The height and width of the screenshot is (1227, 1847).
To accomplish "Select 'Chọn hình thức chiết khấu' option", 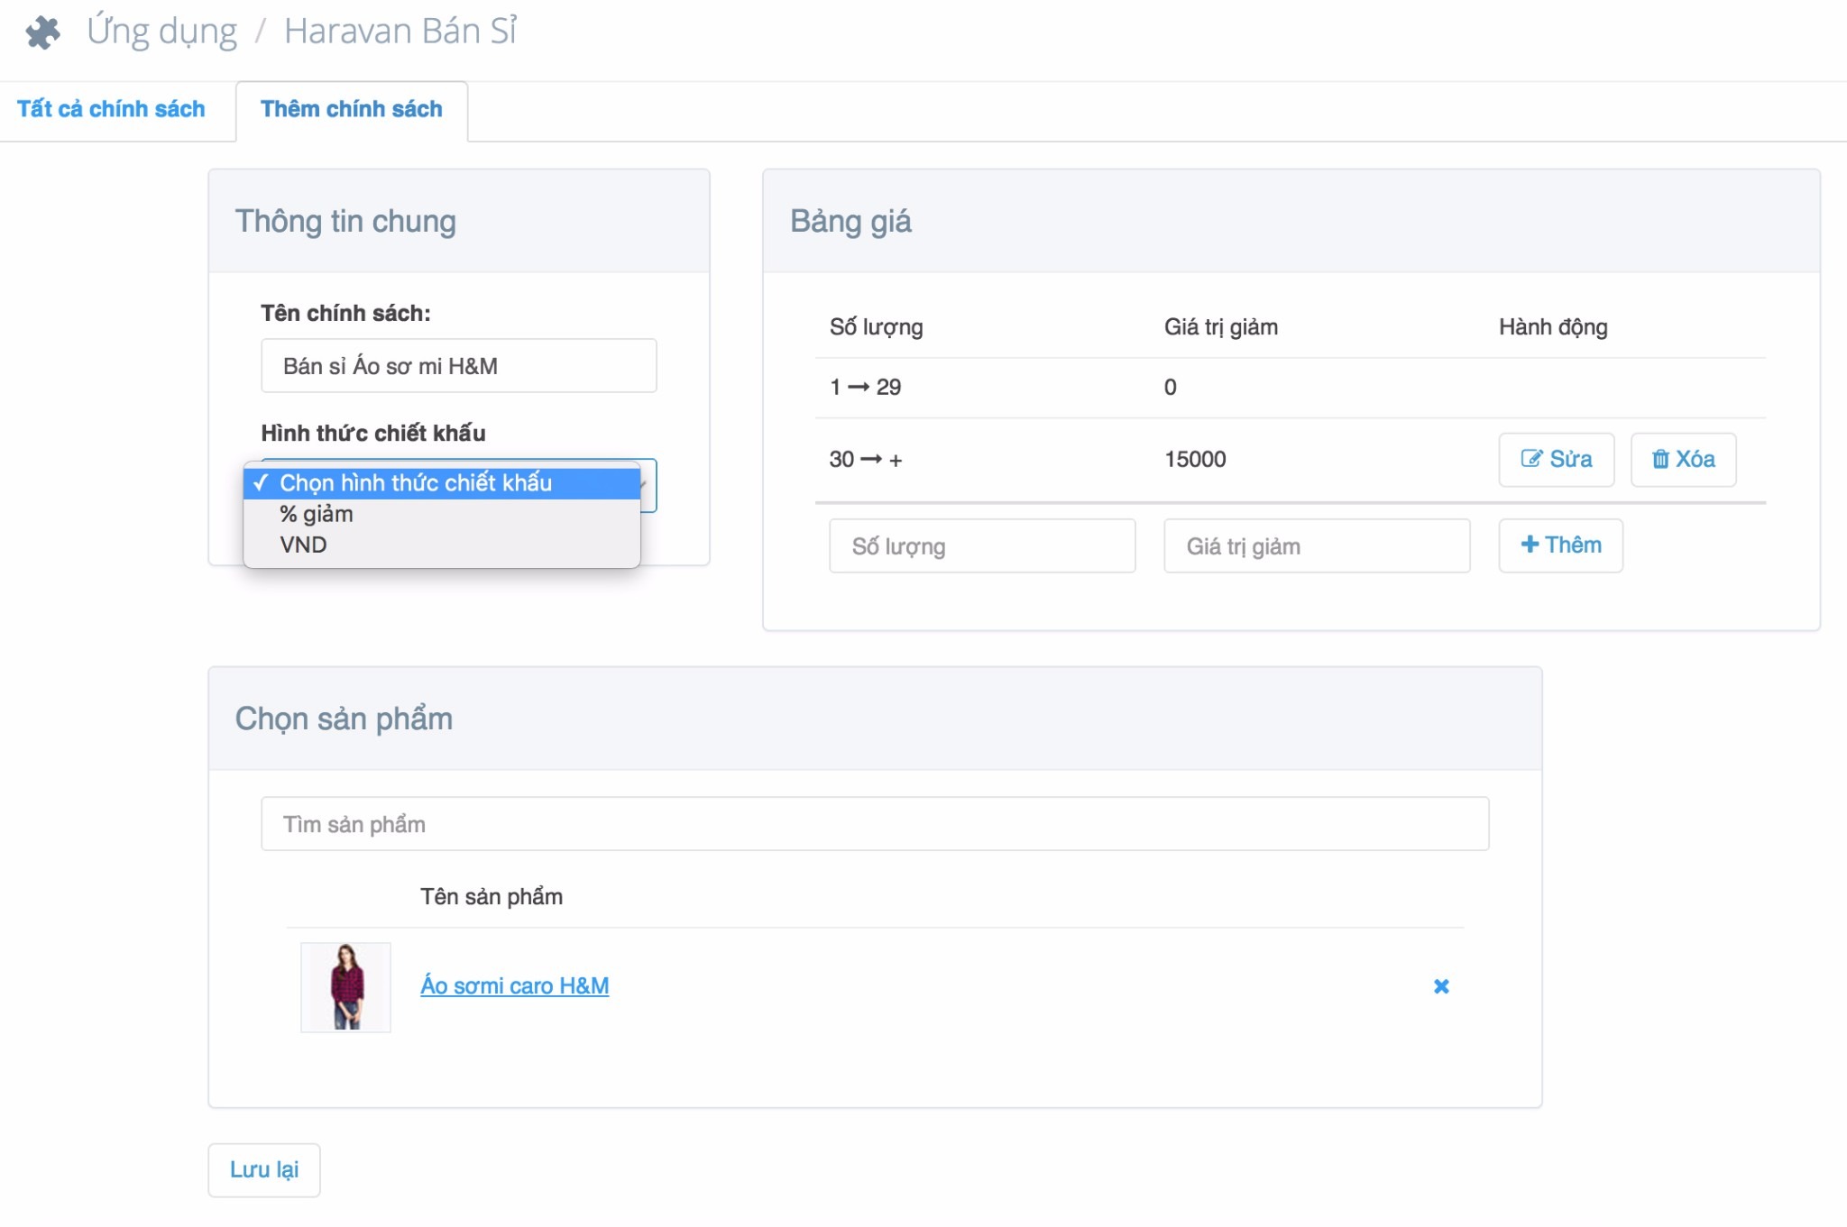I will tap(416, 483).
